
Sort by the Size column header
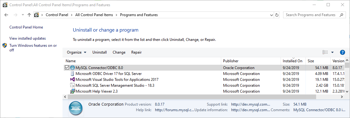(318, 61)
